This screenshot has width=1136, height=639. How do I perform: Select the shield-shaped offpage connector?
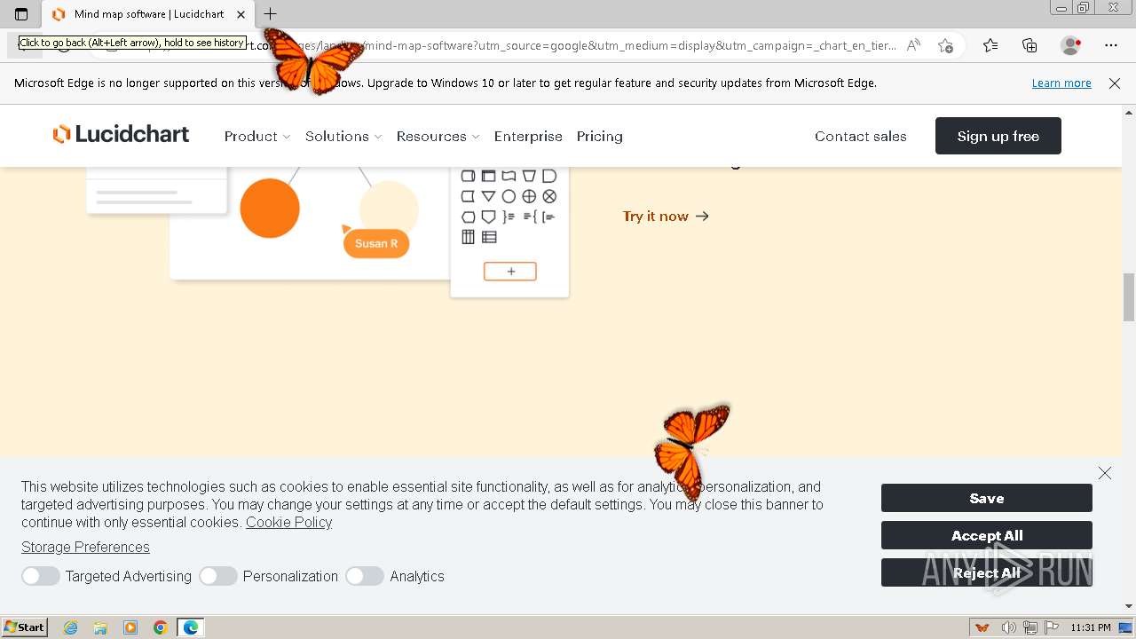488,217
